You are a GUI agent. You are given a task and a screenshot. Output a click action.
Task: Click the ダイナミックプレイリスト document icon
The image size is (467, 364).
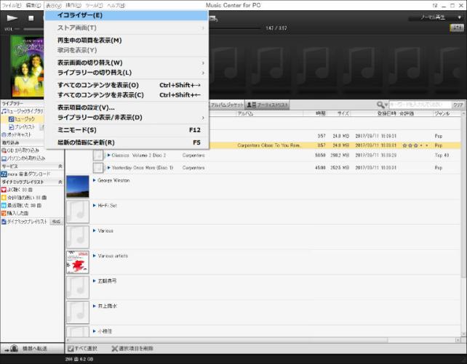point(4,222)
